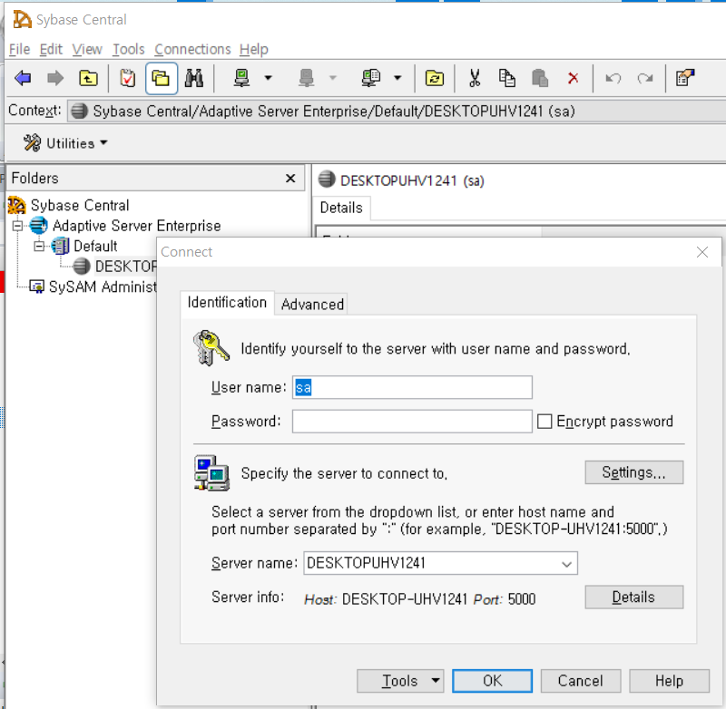Screen dimensions: 726x709
Task: Click the Password field
Action: click(x=412, y=422)
